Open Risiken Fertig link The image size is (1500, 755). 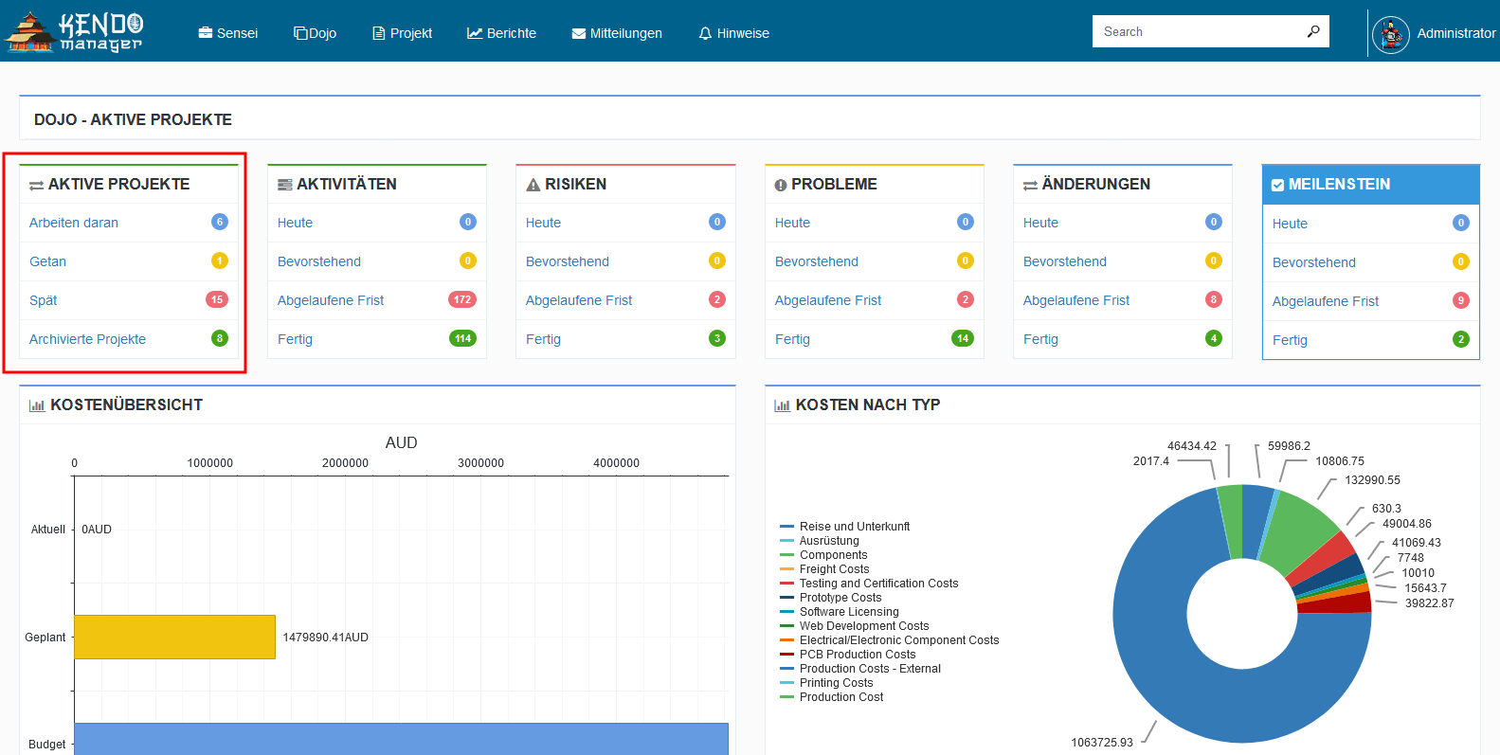point(543,339)
